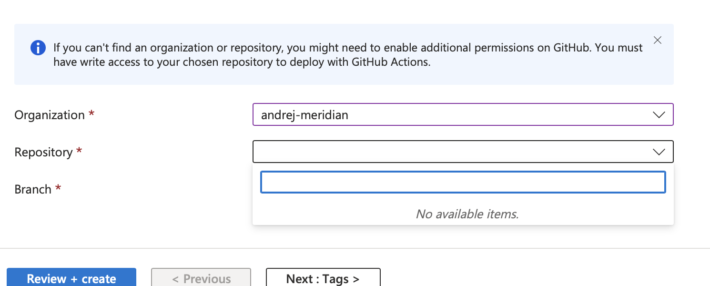Screen dimensions: 710x286
Task: Go back with the Previous button
Action: click(x=201, y=278)
